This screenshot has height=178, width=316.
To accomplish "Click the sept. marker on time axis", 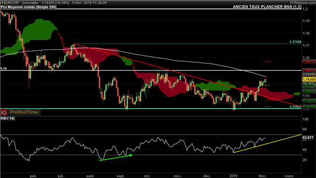I will coord(121,176).
